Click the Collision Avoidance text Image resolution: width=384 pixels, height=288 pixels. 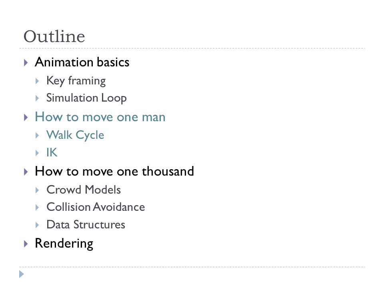(96, 207)
